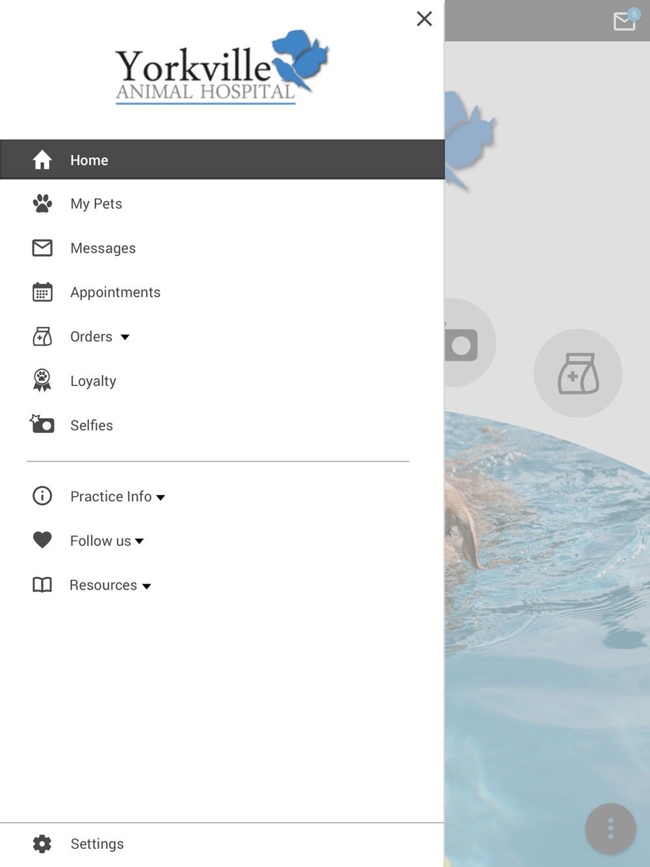Image resolution: width=650 pixels, height=867 pixels.
Task: Click the Appointments calendar icon
Action: click(42, 292)
